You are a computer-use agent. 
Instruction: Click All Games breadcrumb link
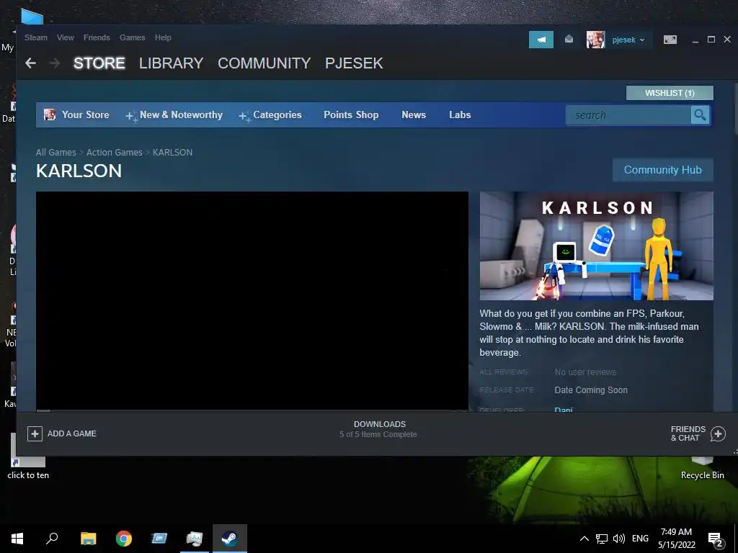56,153
